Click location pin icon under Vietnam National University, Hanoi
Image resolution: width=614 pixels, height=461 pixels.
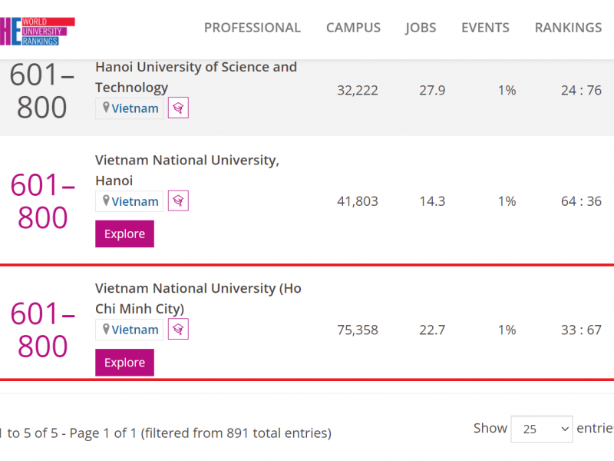(106, 201)
